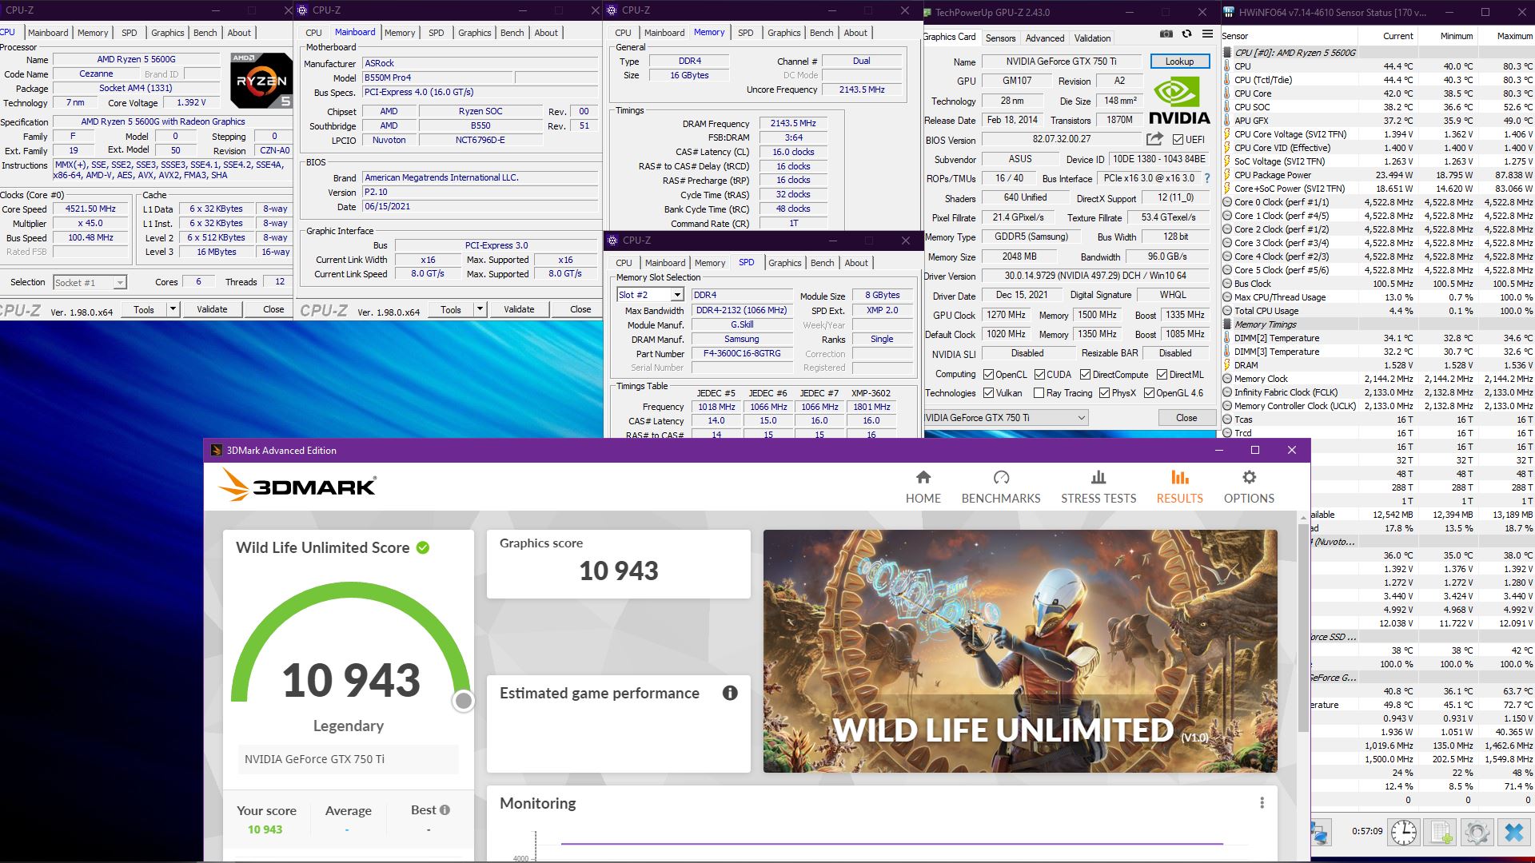The width and height of the screenshot is (1535, 863).
Task: Open Tools dropdown arrow in Mainboard CPU-Z
Action: click(x=480, y=309)
